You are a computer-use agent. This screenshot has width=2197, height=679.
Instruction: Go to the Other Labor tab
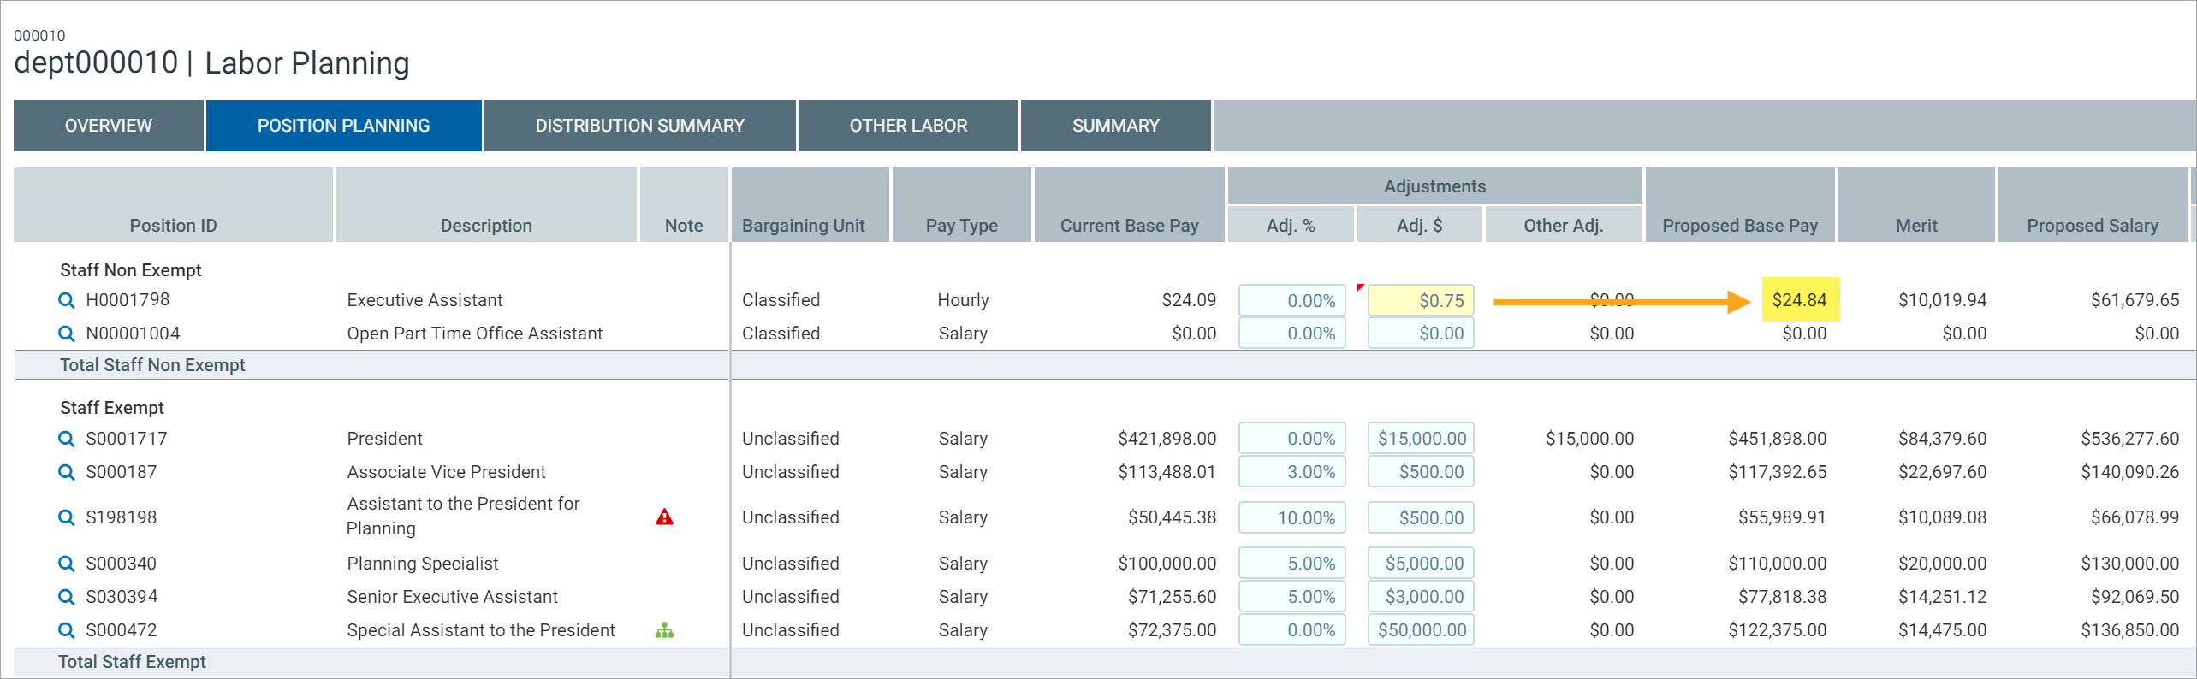point(908,126)
